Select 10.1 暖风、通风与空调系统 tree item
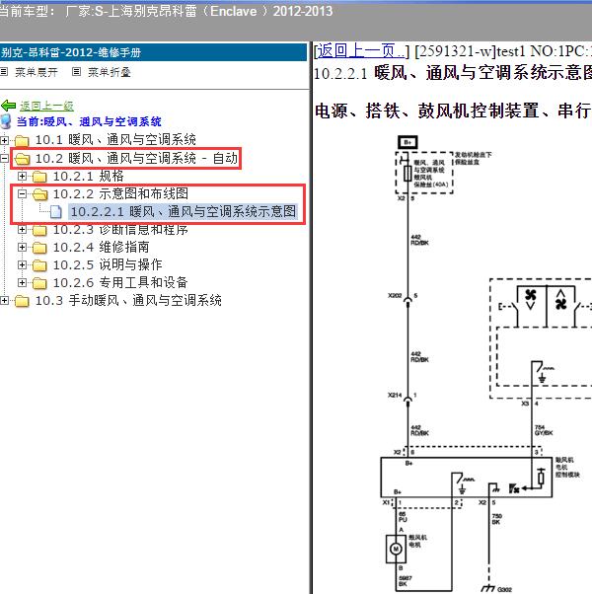The image size is (592, 594). (x=115, y=140)
